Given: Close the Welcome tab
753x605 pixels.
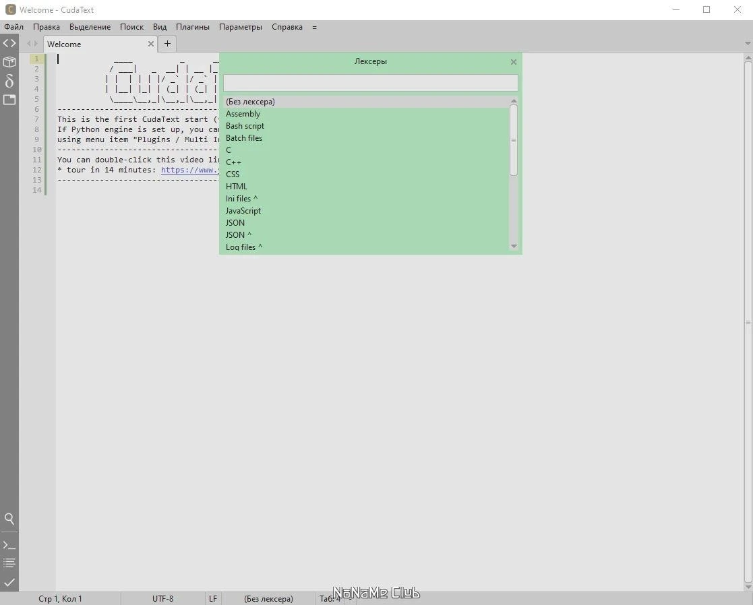Looking at the screenshot, I should coord(151,44).
